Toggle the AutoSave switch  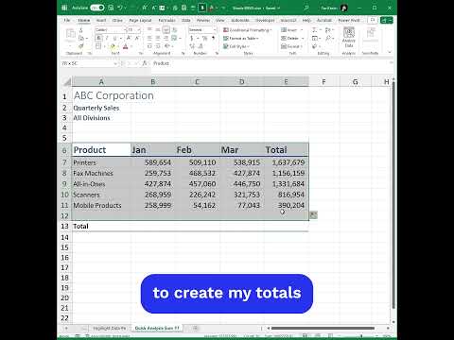[97, 8]
